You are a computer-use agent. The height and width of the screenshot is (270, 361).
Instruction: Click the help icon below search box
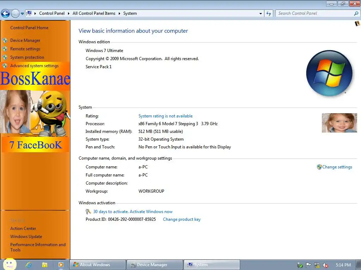(357, 24)
